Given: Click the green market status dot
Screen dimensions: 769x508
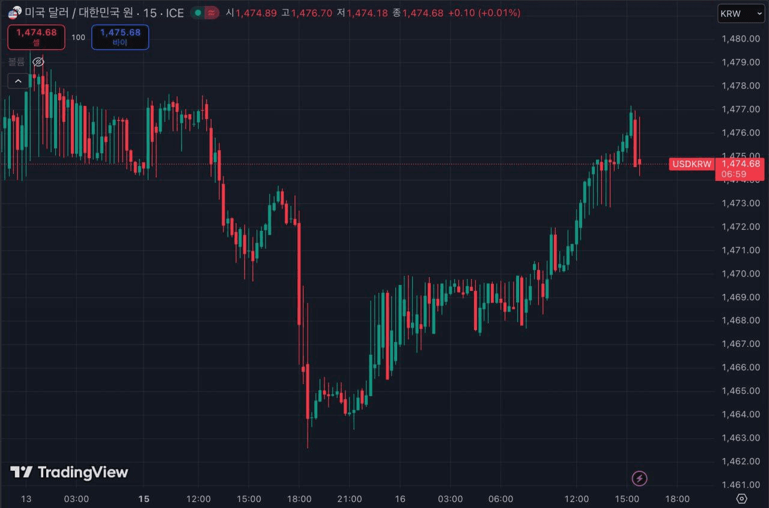Looking at the screenshot, I should coord(198,13).
